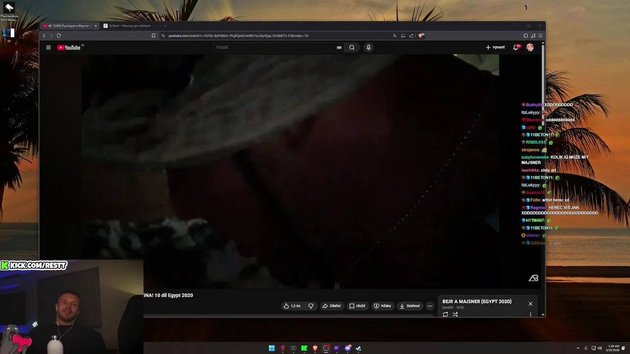Image resolution: width=630 pixels, height=354 pixels.
Task: Dislike the video with the thumbs-down button
Action: [311, 306]
